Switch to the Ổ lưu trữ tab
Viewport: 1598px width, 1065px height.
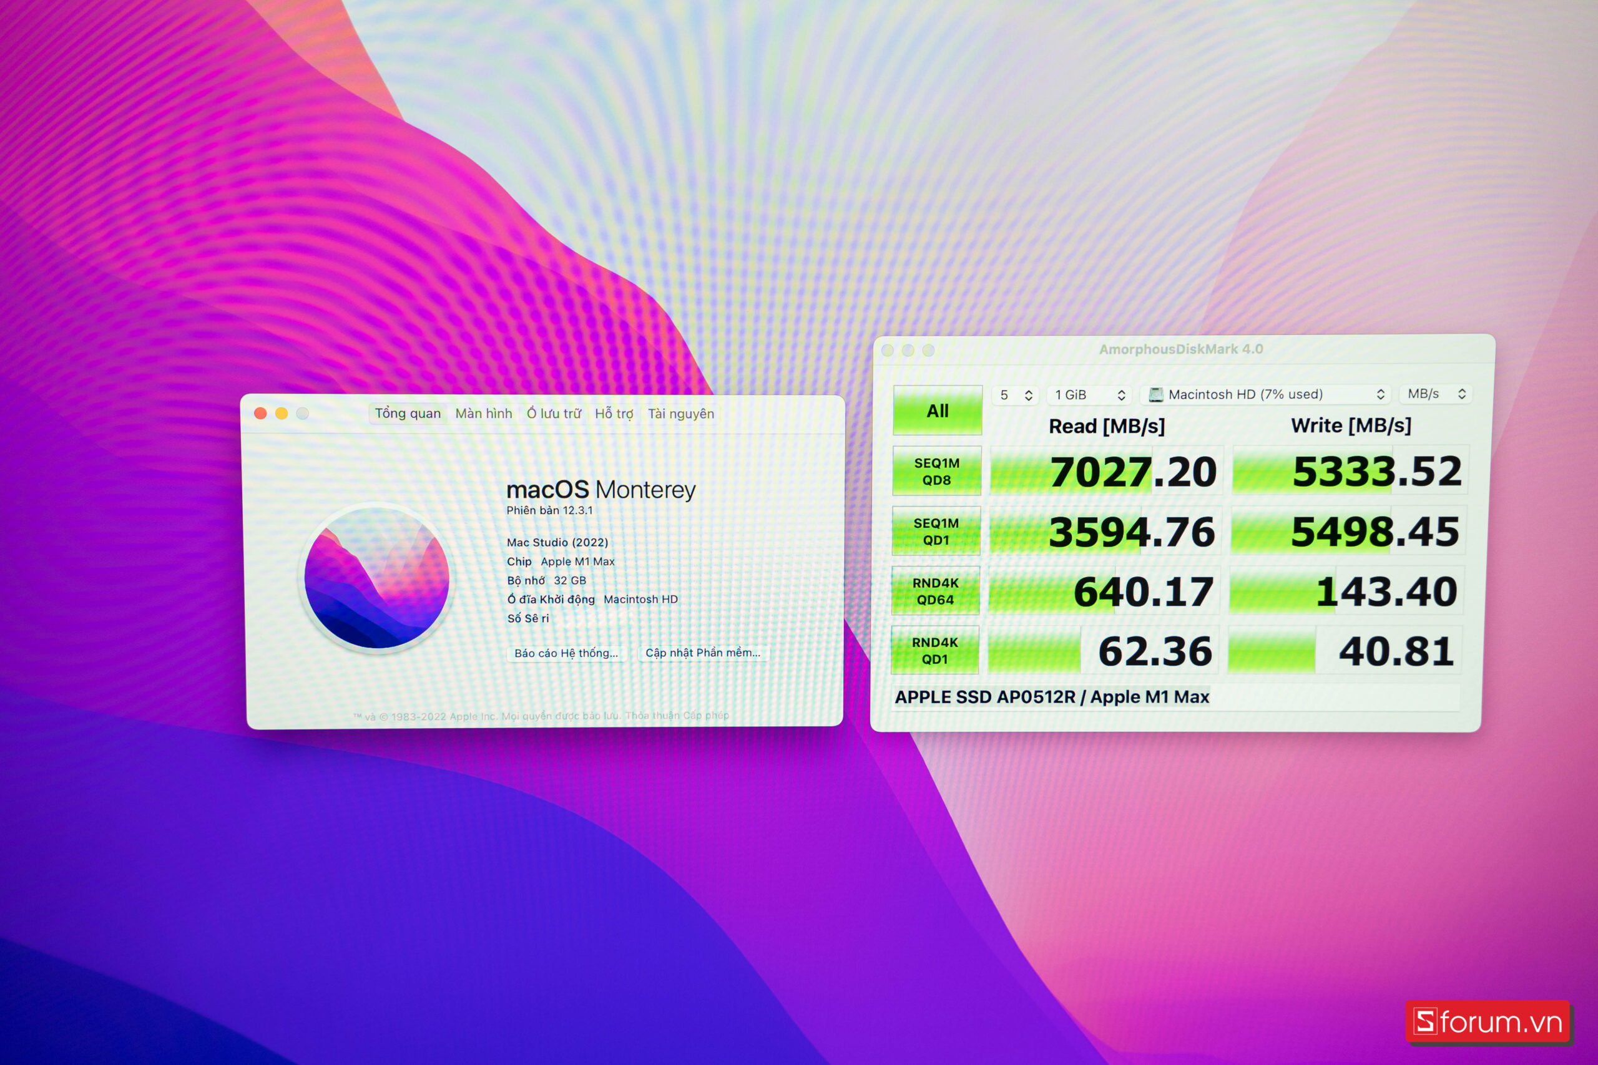554,413
